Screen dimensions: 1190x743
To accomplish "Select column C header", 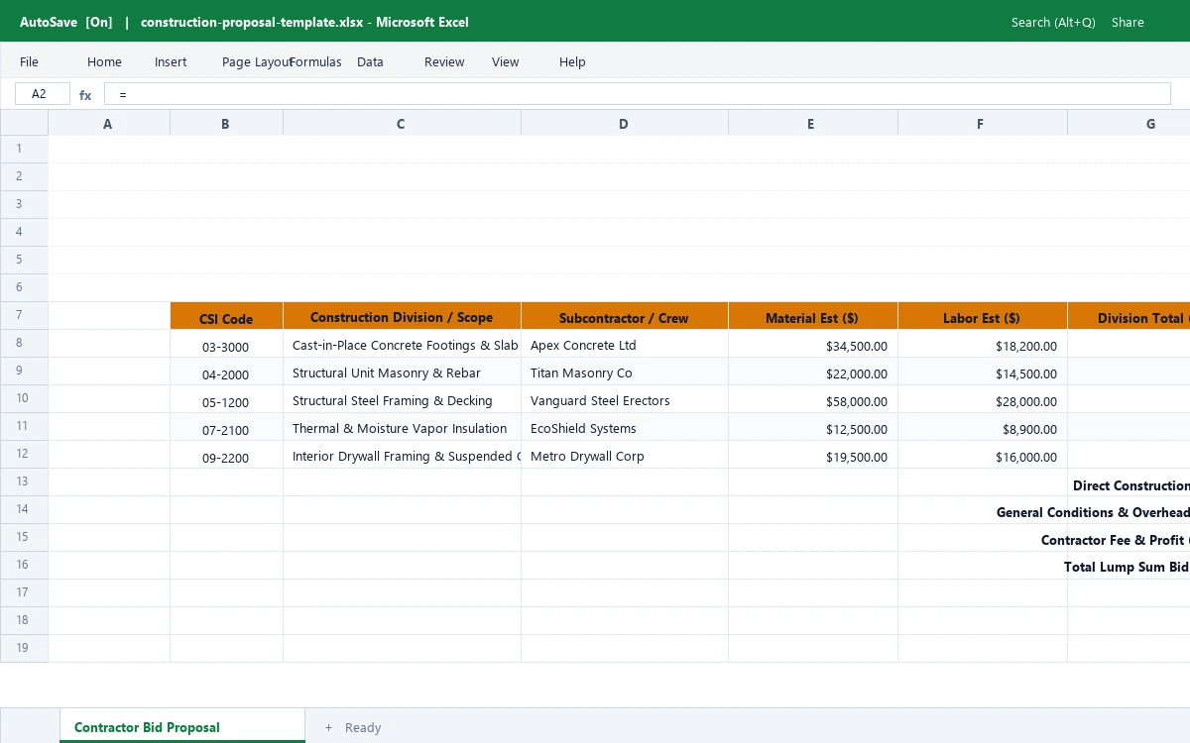I will coord(402,123).
